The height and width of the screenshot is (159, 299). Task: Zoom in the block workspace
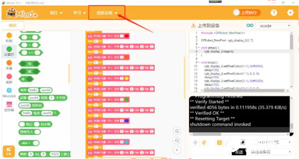[x=177, y=131]
